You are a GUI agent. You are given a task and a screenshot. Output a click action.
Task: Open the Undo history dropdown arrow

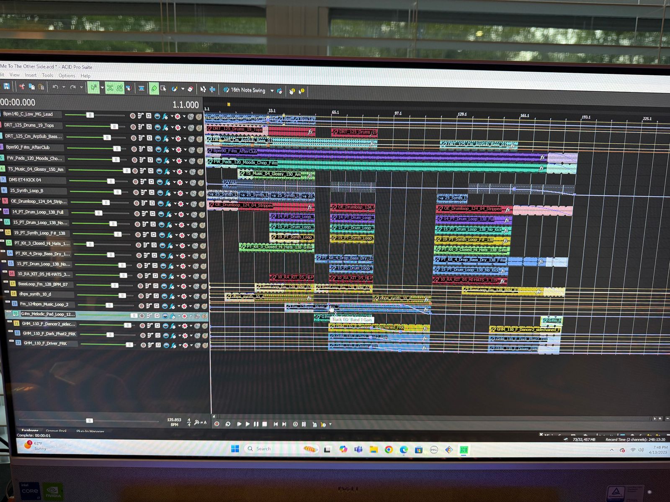click(x=64, y=87)
